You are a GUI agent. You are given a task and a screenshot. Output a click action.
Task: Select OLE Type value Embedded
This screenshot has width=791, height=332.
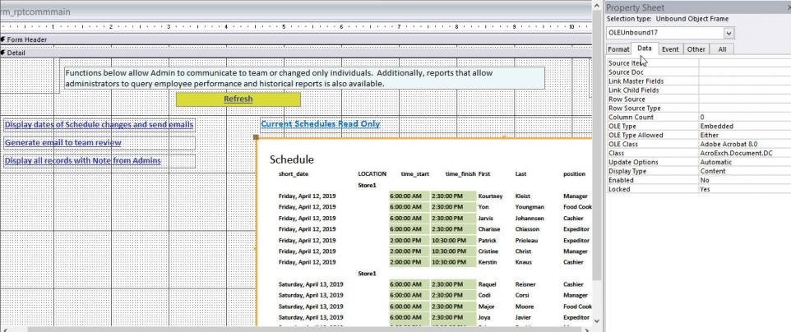pos(745,126)
